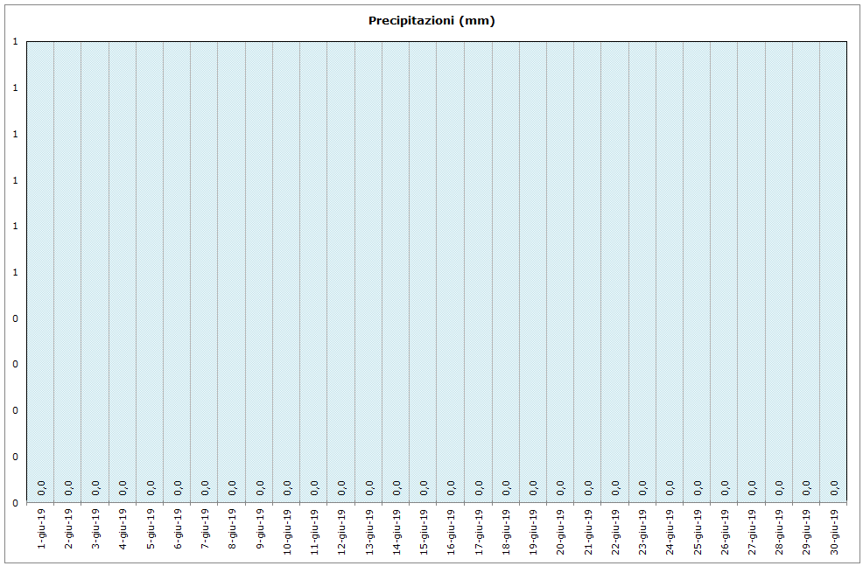Select the 30-giu-19 axis label

click(x=834, y=531)
